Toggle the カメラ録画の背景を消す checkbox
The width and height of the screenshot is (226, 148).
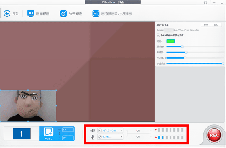click(158, 35)
